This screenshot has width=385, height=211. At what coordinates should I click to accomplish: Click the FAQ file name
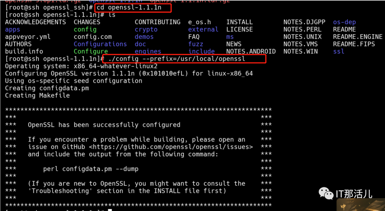coord(194,37)
